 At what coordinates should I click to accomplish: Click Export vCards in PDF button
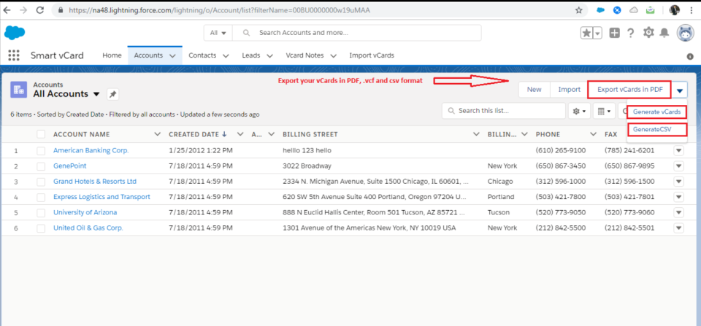[630, 90]
